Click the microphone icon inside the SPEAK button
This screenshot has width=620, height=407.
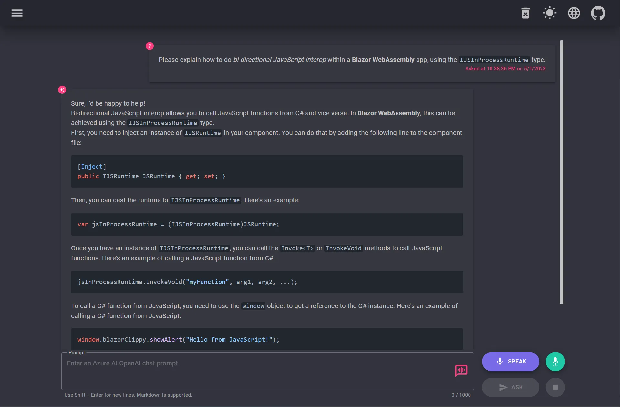pos(499,361)
